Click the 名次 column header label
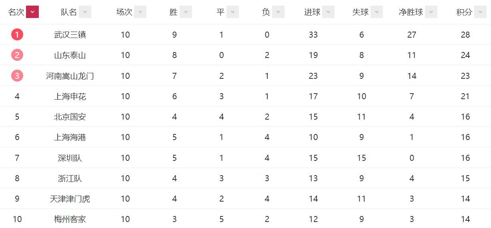The width and height of the screenshot is (491, 228). click(16, 12)
